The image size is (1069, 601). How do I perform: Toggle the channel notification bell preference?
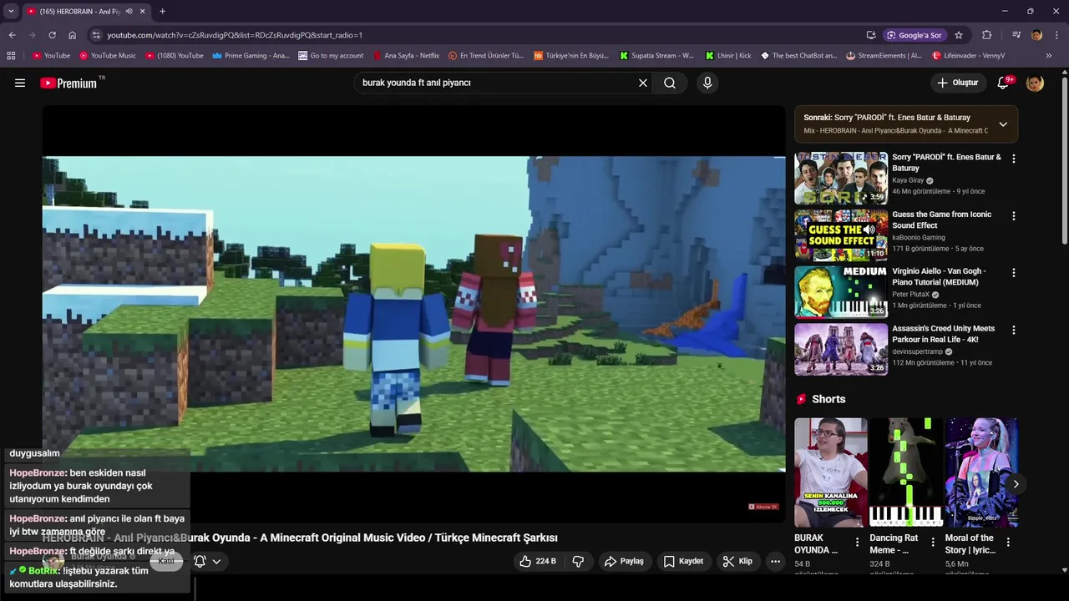pos(200,561)
